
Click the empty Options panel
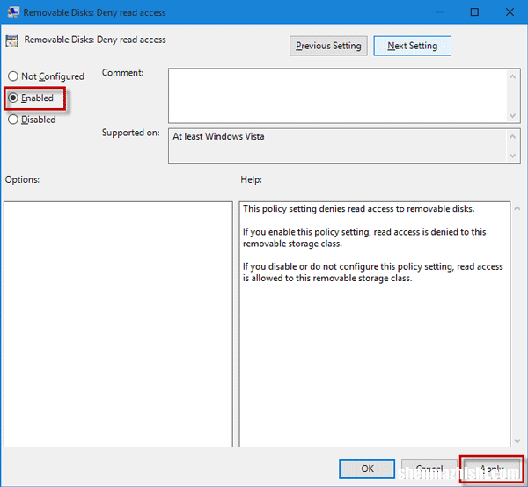(118, 324)
